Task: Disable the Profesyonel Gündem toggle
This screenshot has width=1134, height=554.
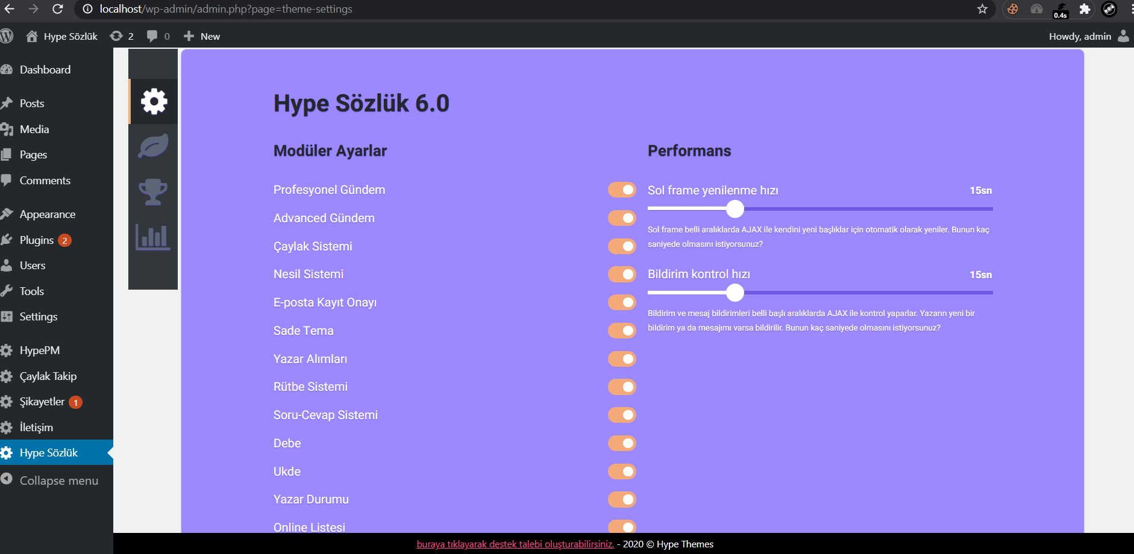Action: point(622,190)
